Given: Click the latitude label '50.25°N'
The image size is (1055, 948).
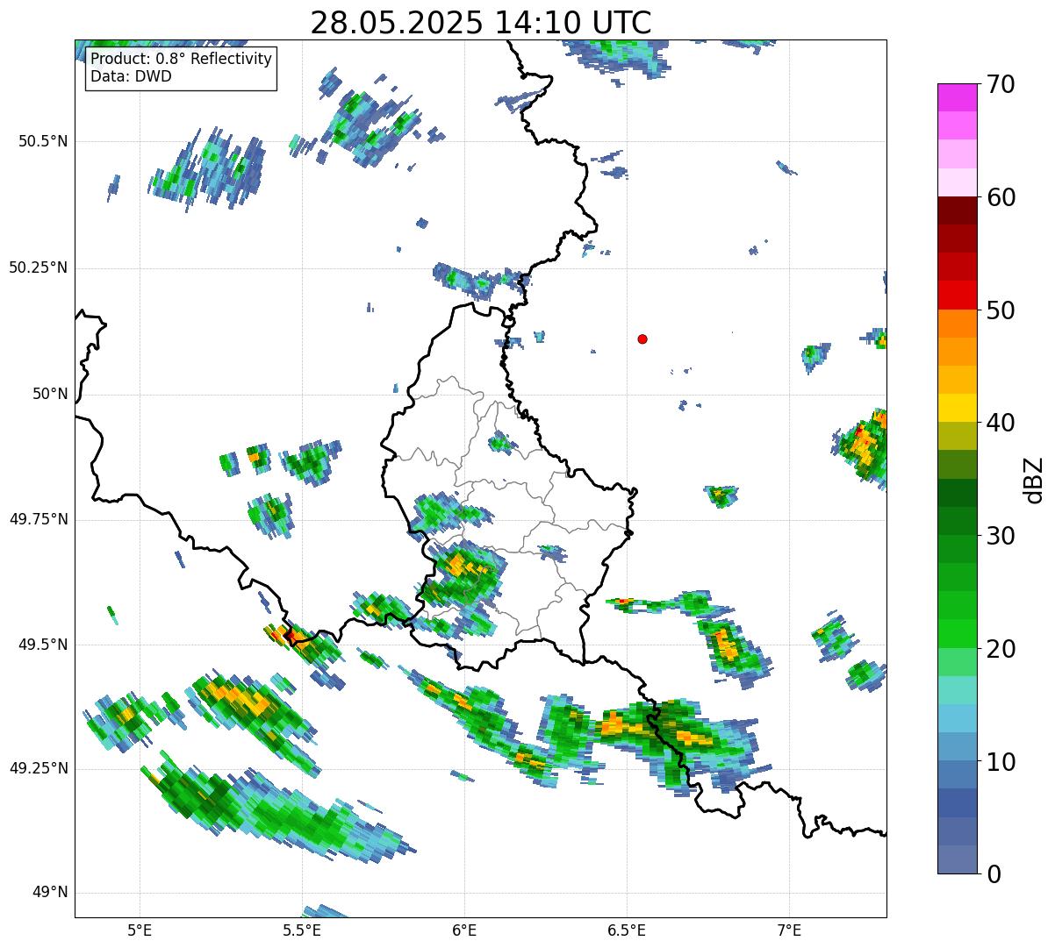Looking at the screenshot, I should pos(36,267).
